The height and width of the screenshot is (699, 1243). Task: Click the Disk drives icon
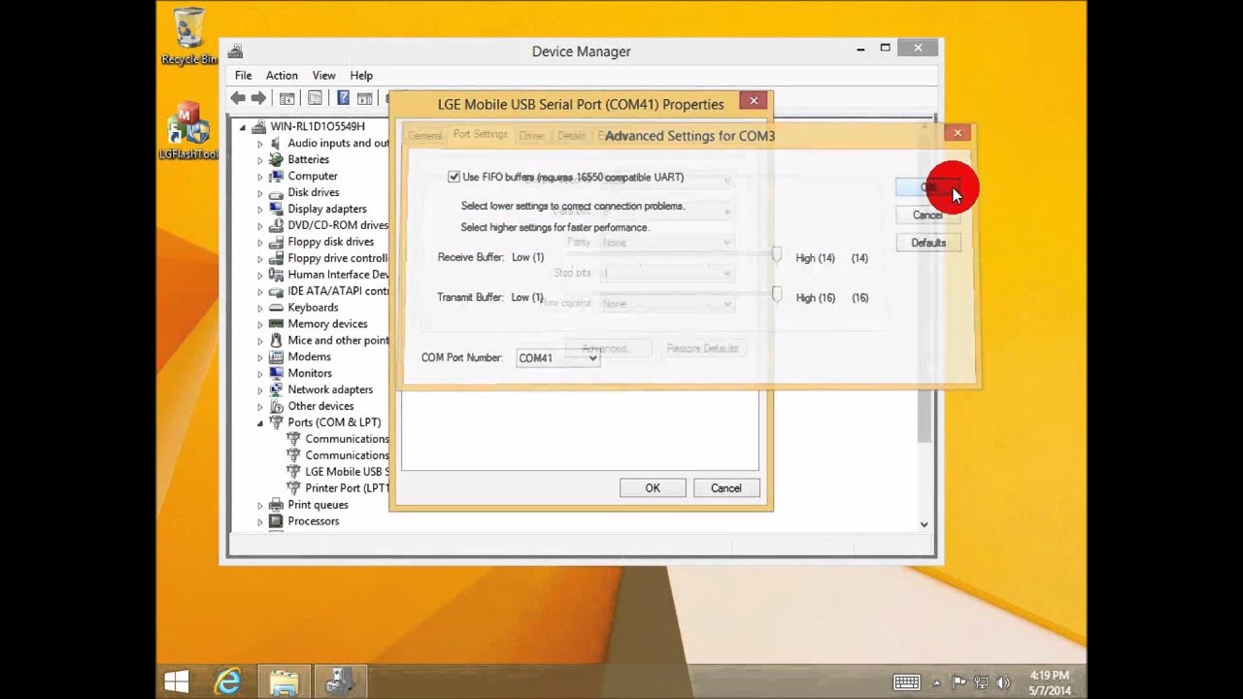(276, 192)
